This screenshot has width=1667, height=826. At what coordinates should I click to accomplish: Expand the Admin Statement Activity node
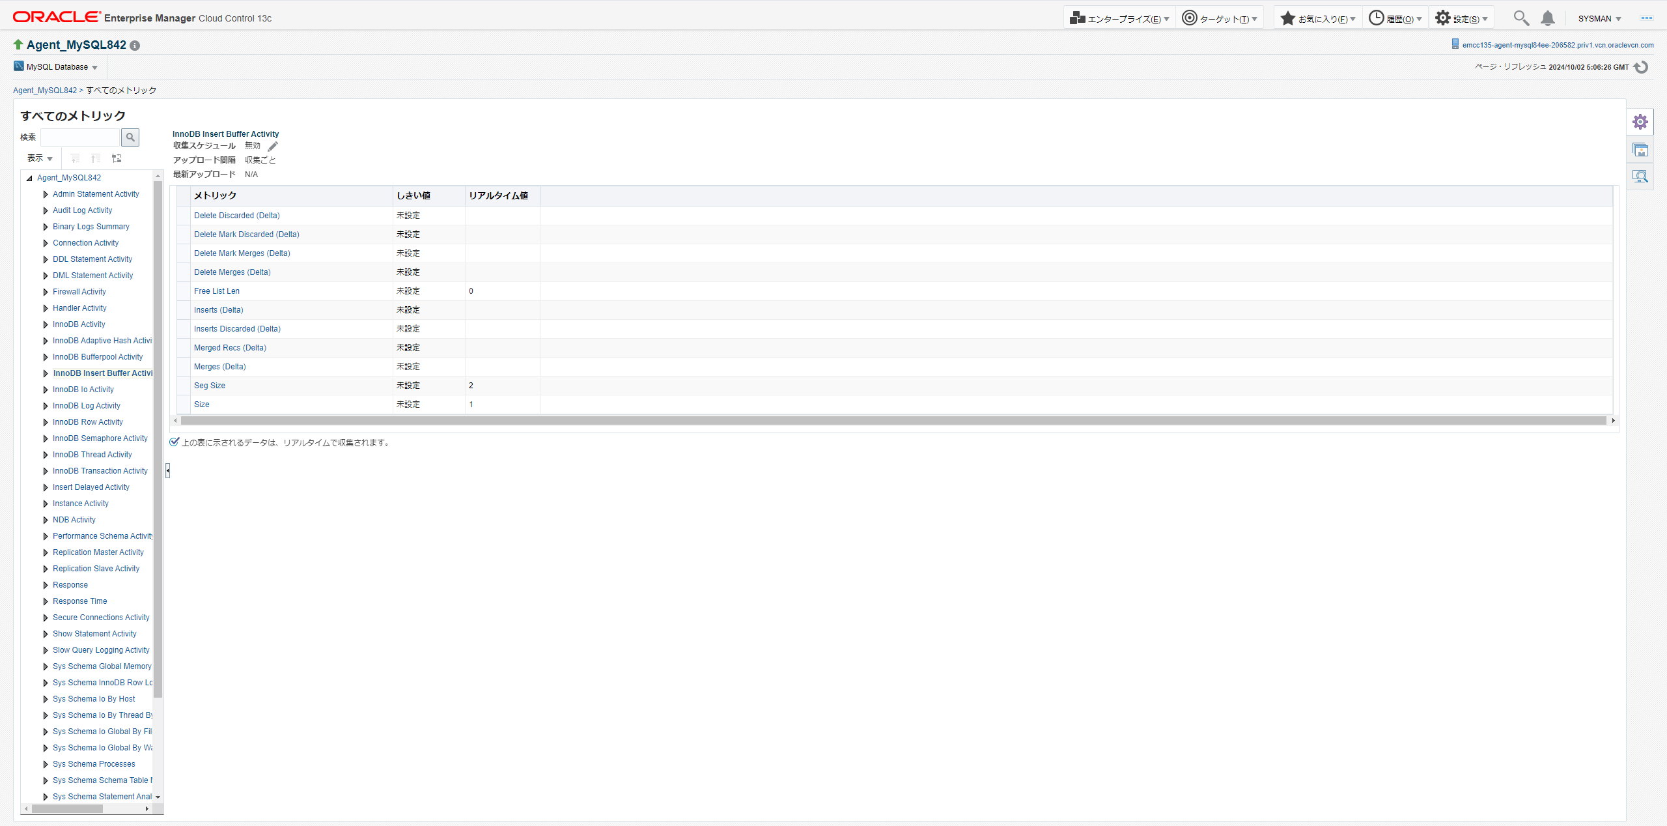45,194
